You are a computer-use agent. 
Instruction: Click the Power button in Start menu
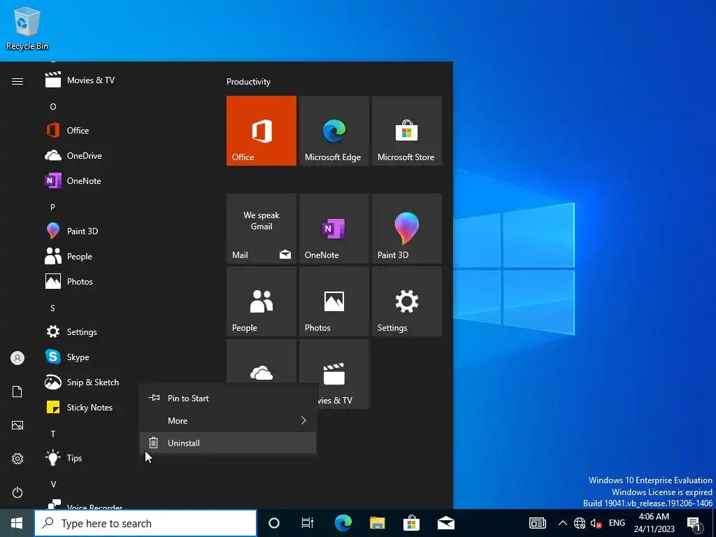17,492
